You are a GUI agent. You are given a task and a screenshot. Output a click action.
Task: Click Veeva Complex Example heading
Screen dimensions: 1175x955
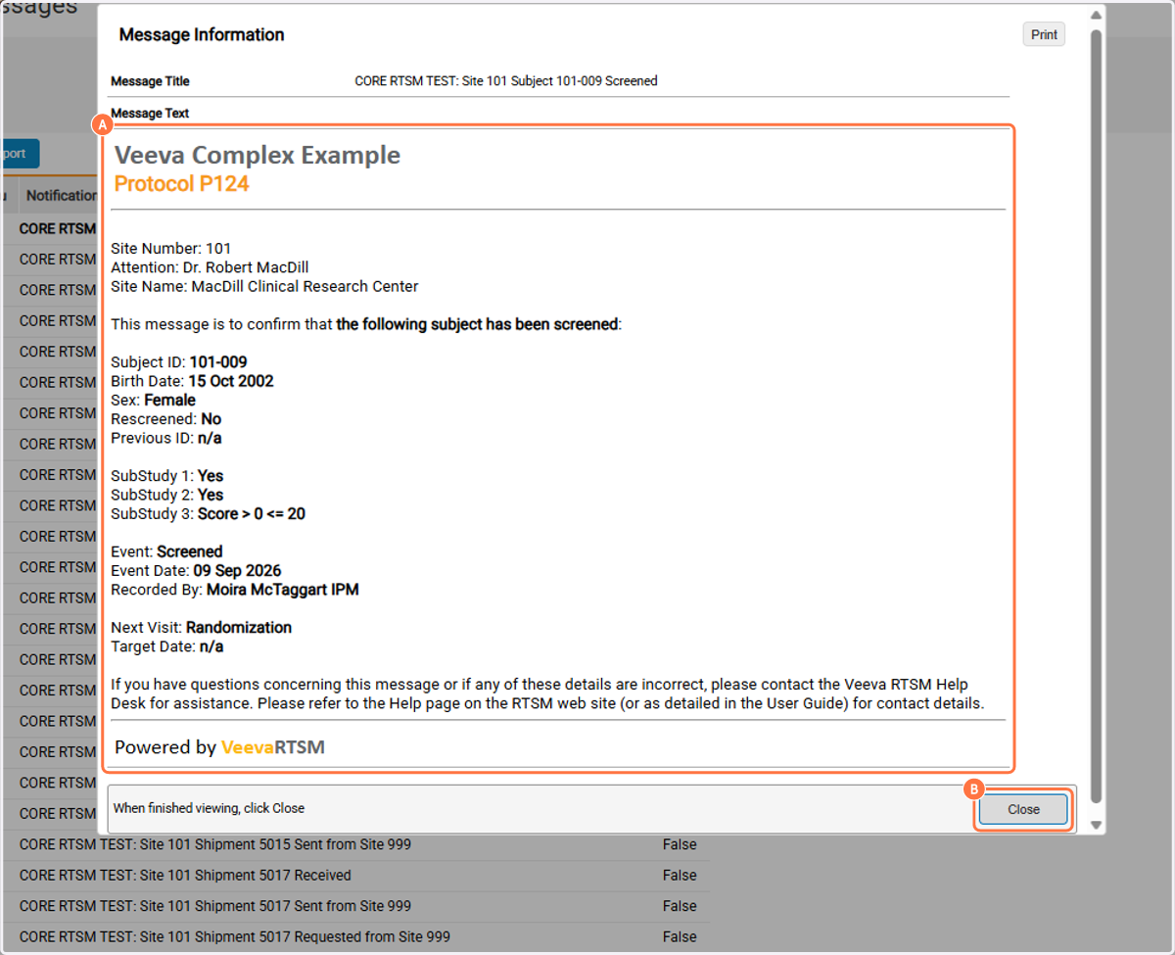pyautogui.click(x=258, y=155)
